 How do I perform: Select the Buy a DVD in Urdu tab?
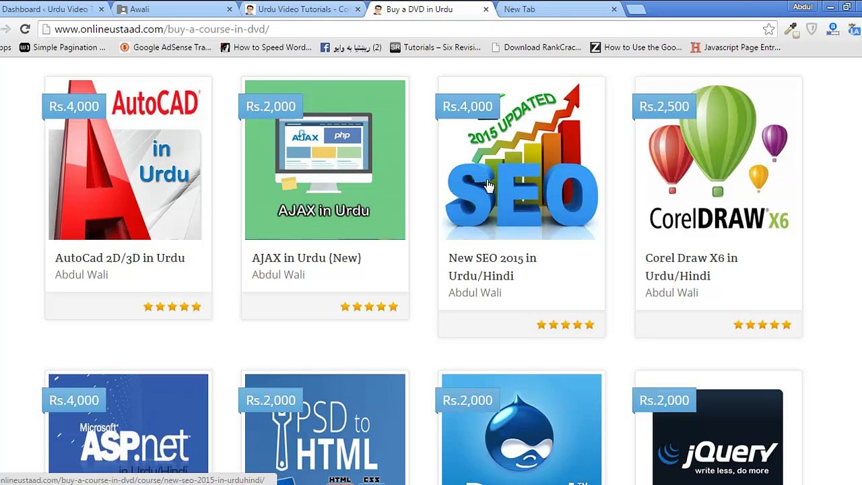pyautogui.click(x=430, y=9)
